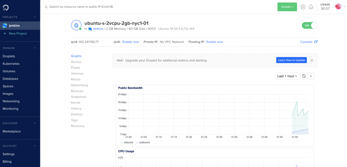The image size is (347, 167).
Task: Open Settings in the sidebar
Action: (8, 154)
